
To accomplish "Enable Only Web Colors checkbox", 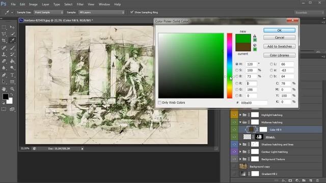I will pos(159,103).
